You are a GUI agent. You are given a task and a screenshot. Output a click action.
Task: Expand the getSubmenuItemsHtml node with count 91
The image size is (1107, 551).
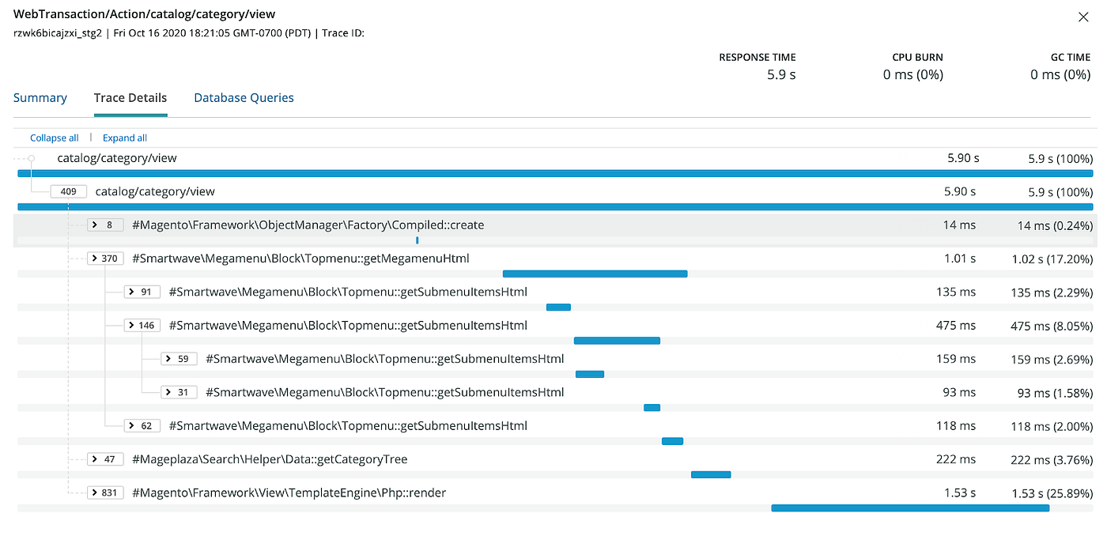pyautogui.click(x=142, y=292)
